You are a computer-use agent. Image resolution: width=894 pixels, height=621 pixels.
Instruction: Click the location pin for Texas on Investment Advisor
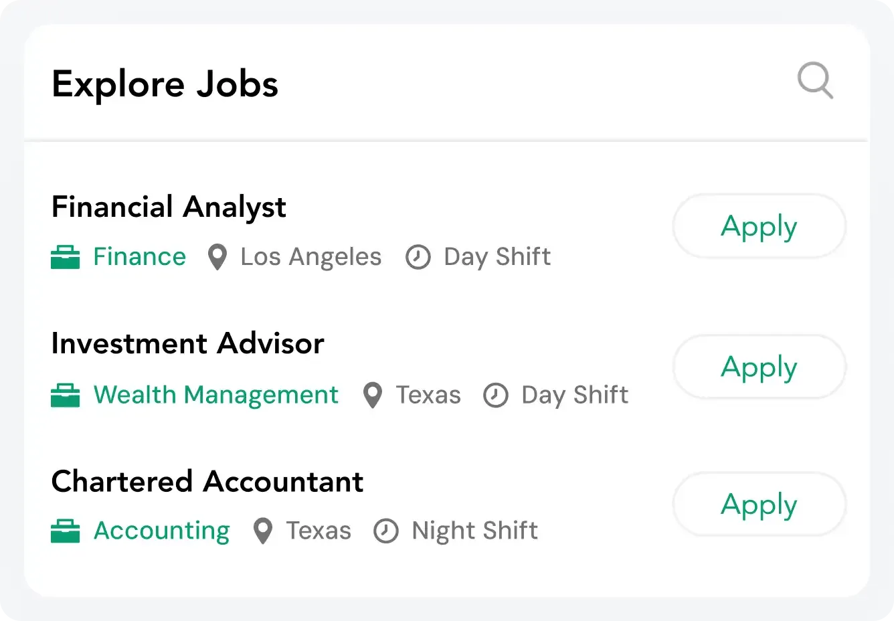373,395
